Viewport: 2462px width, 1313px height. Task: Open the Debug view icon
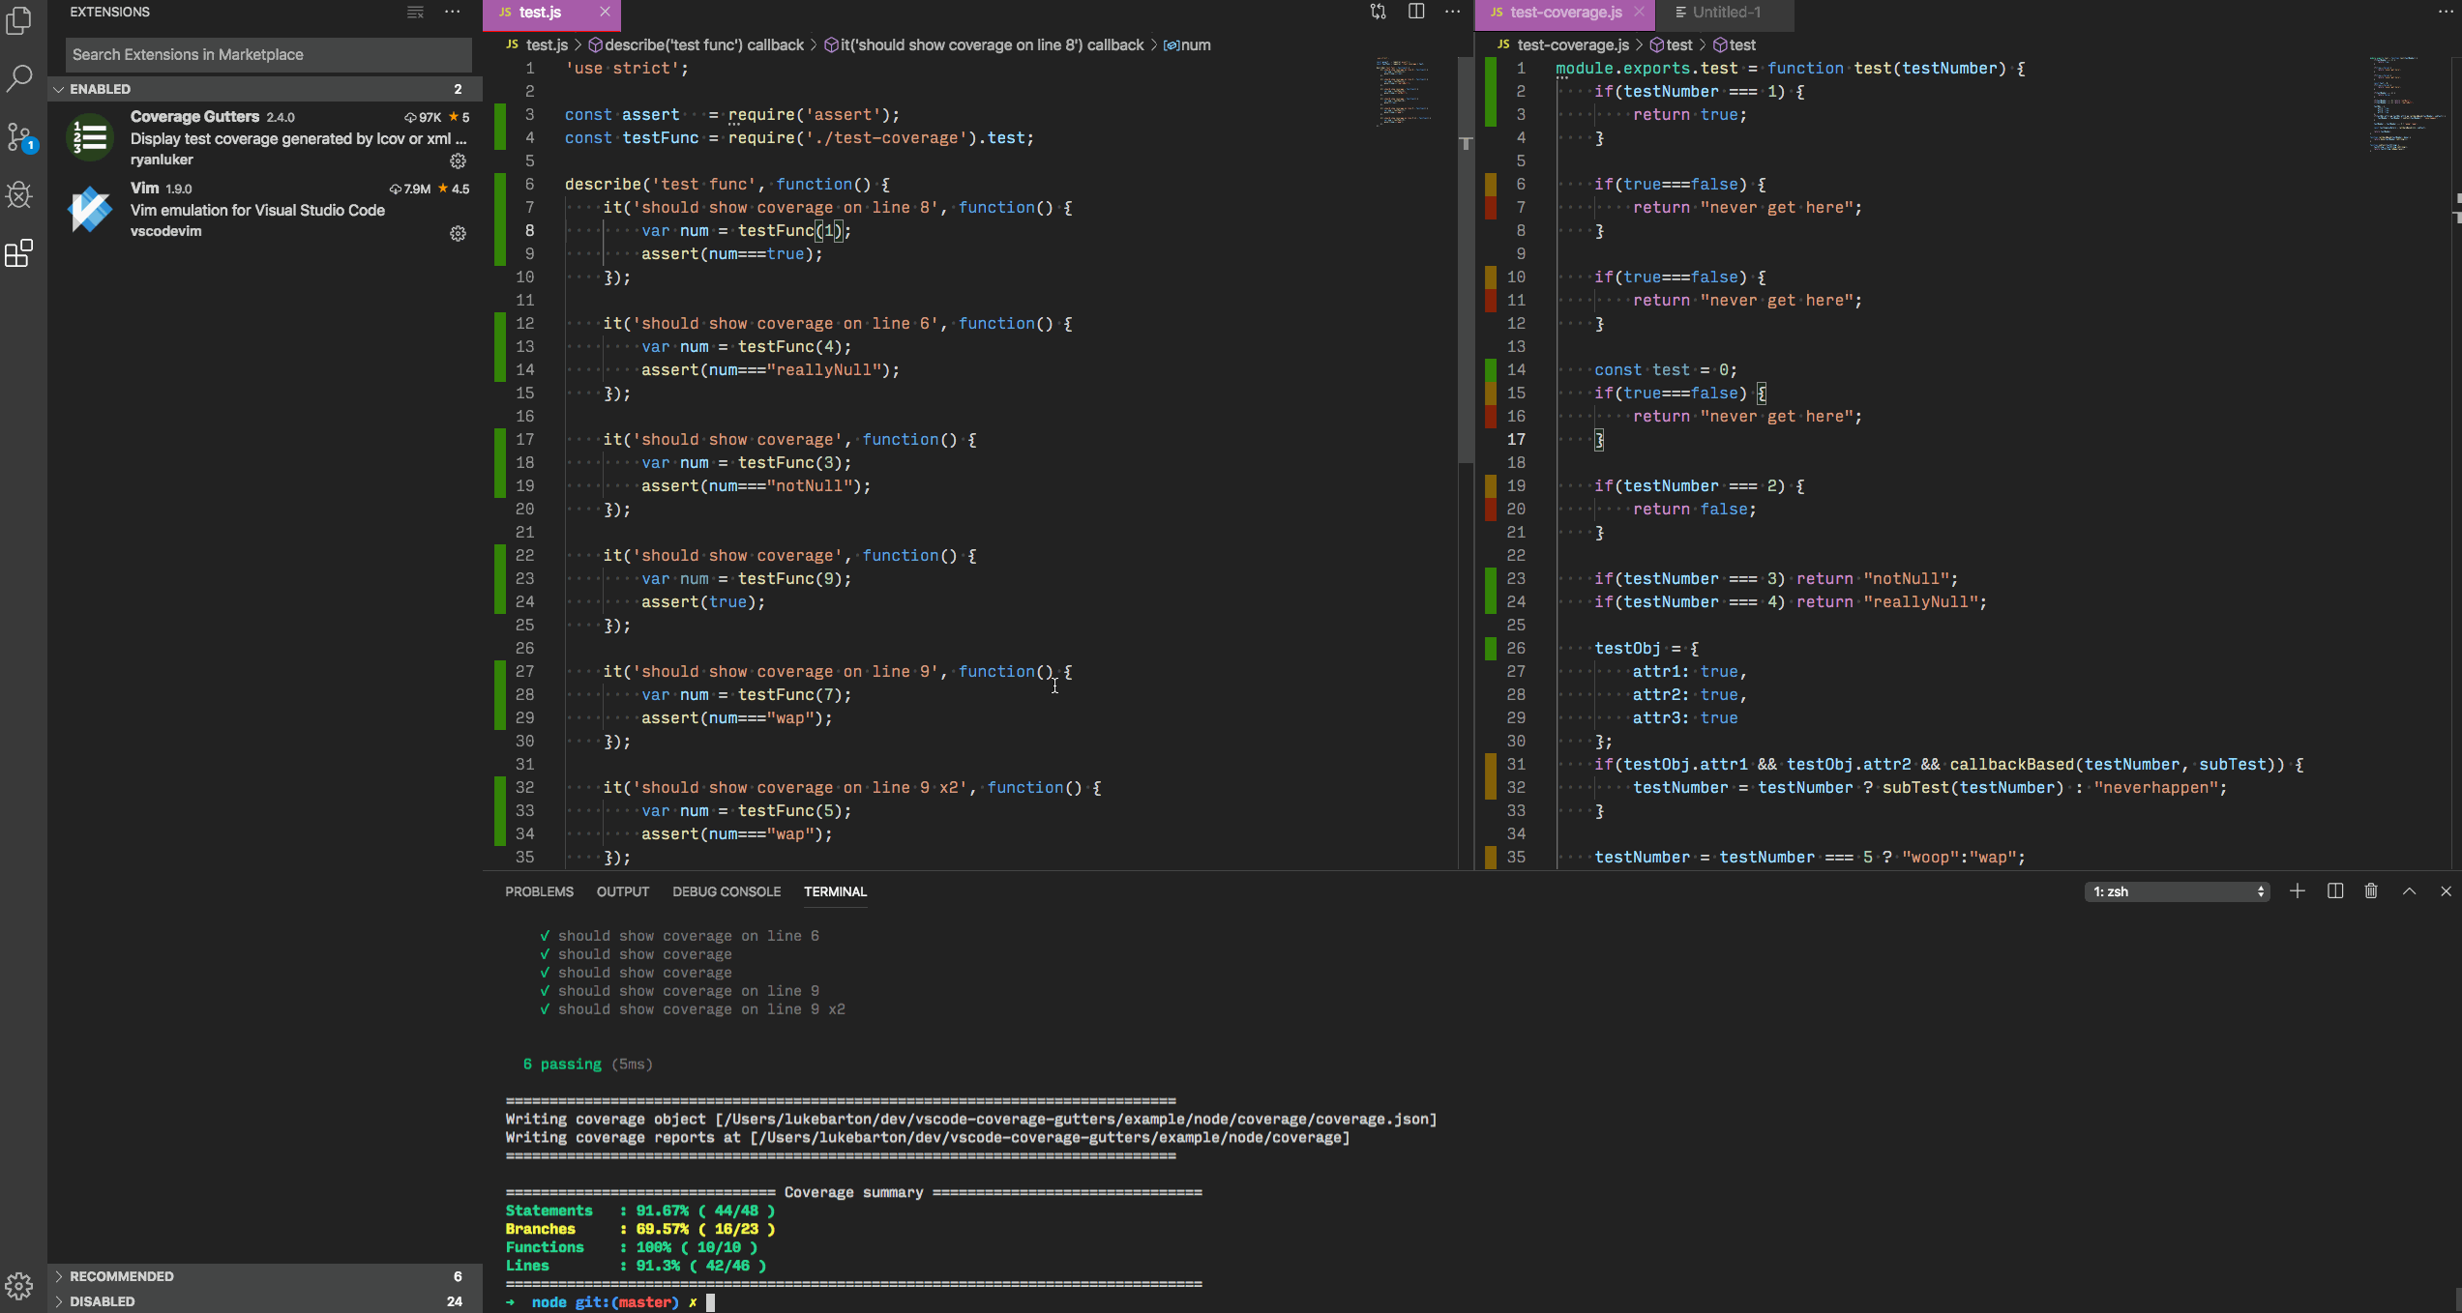click(19, 195)
